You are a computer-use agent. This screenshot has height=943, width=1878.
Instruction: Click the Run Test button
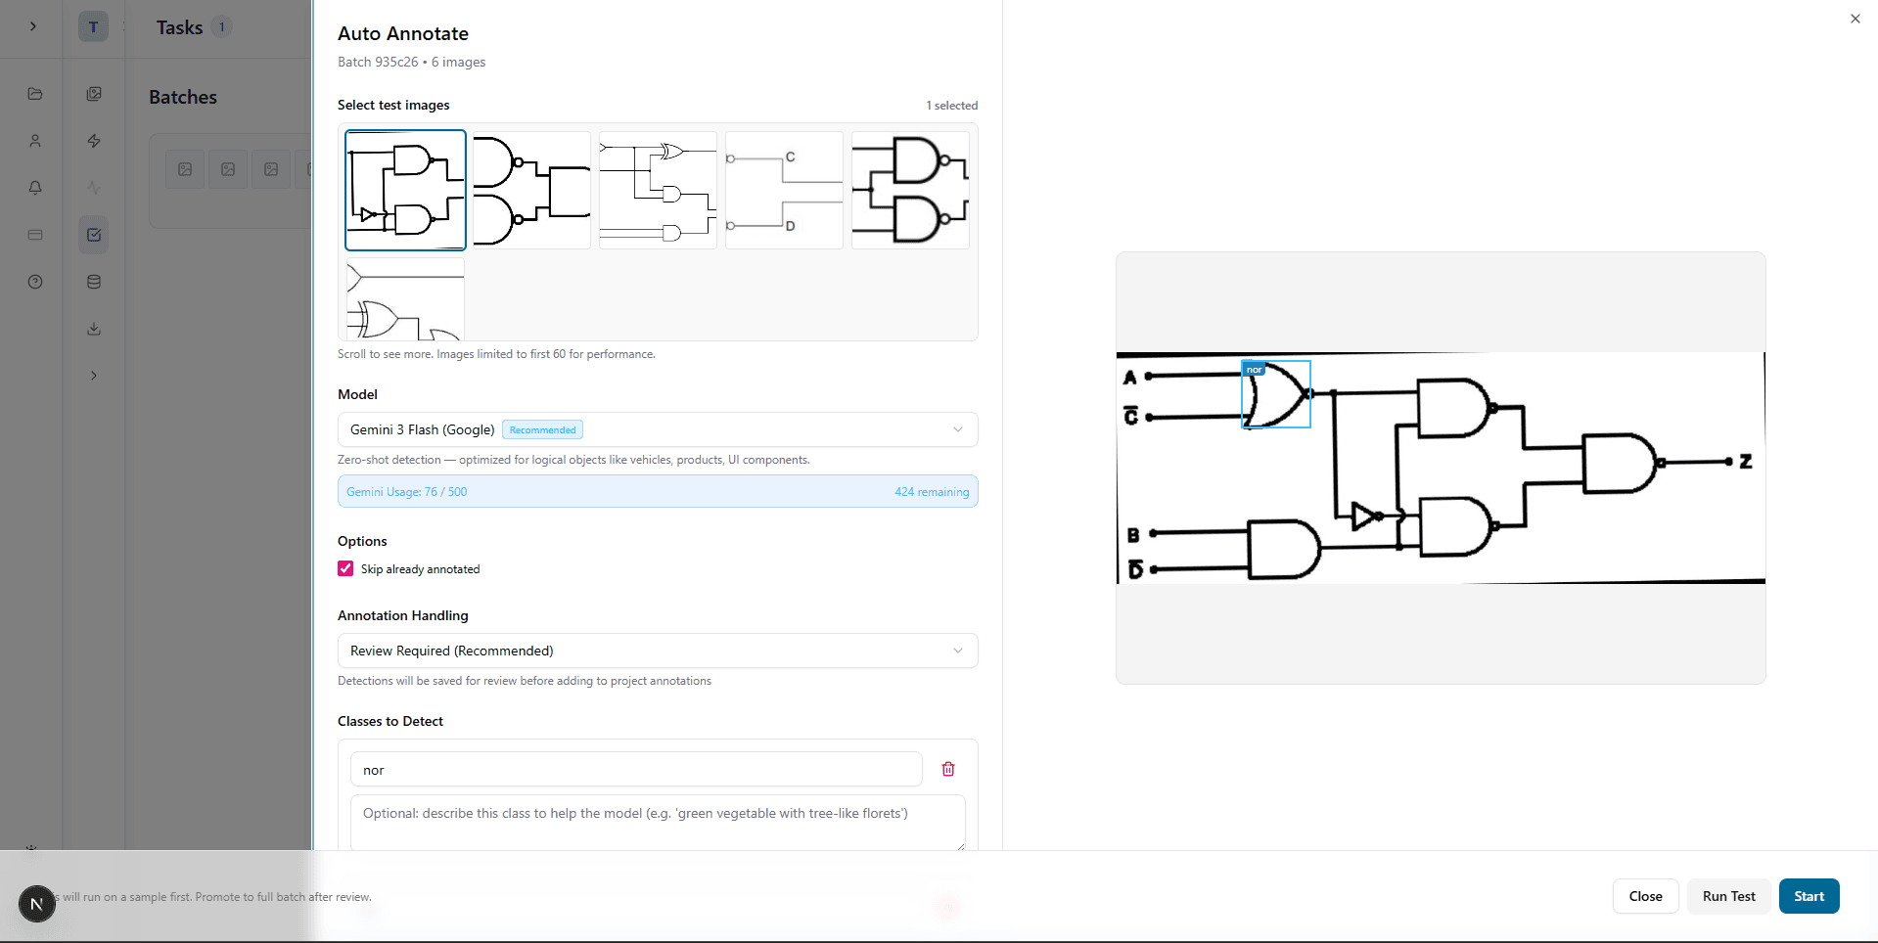pyautogui.click(x=1727, y=896)
